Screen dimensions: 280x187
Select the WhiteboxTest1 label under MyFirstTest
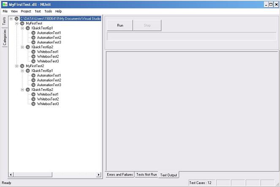(48, 52)
